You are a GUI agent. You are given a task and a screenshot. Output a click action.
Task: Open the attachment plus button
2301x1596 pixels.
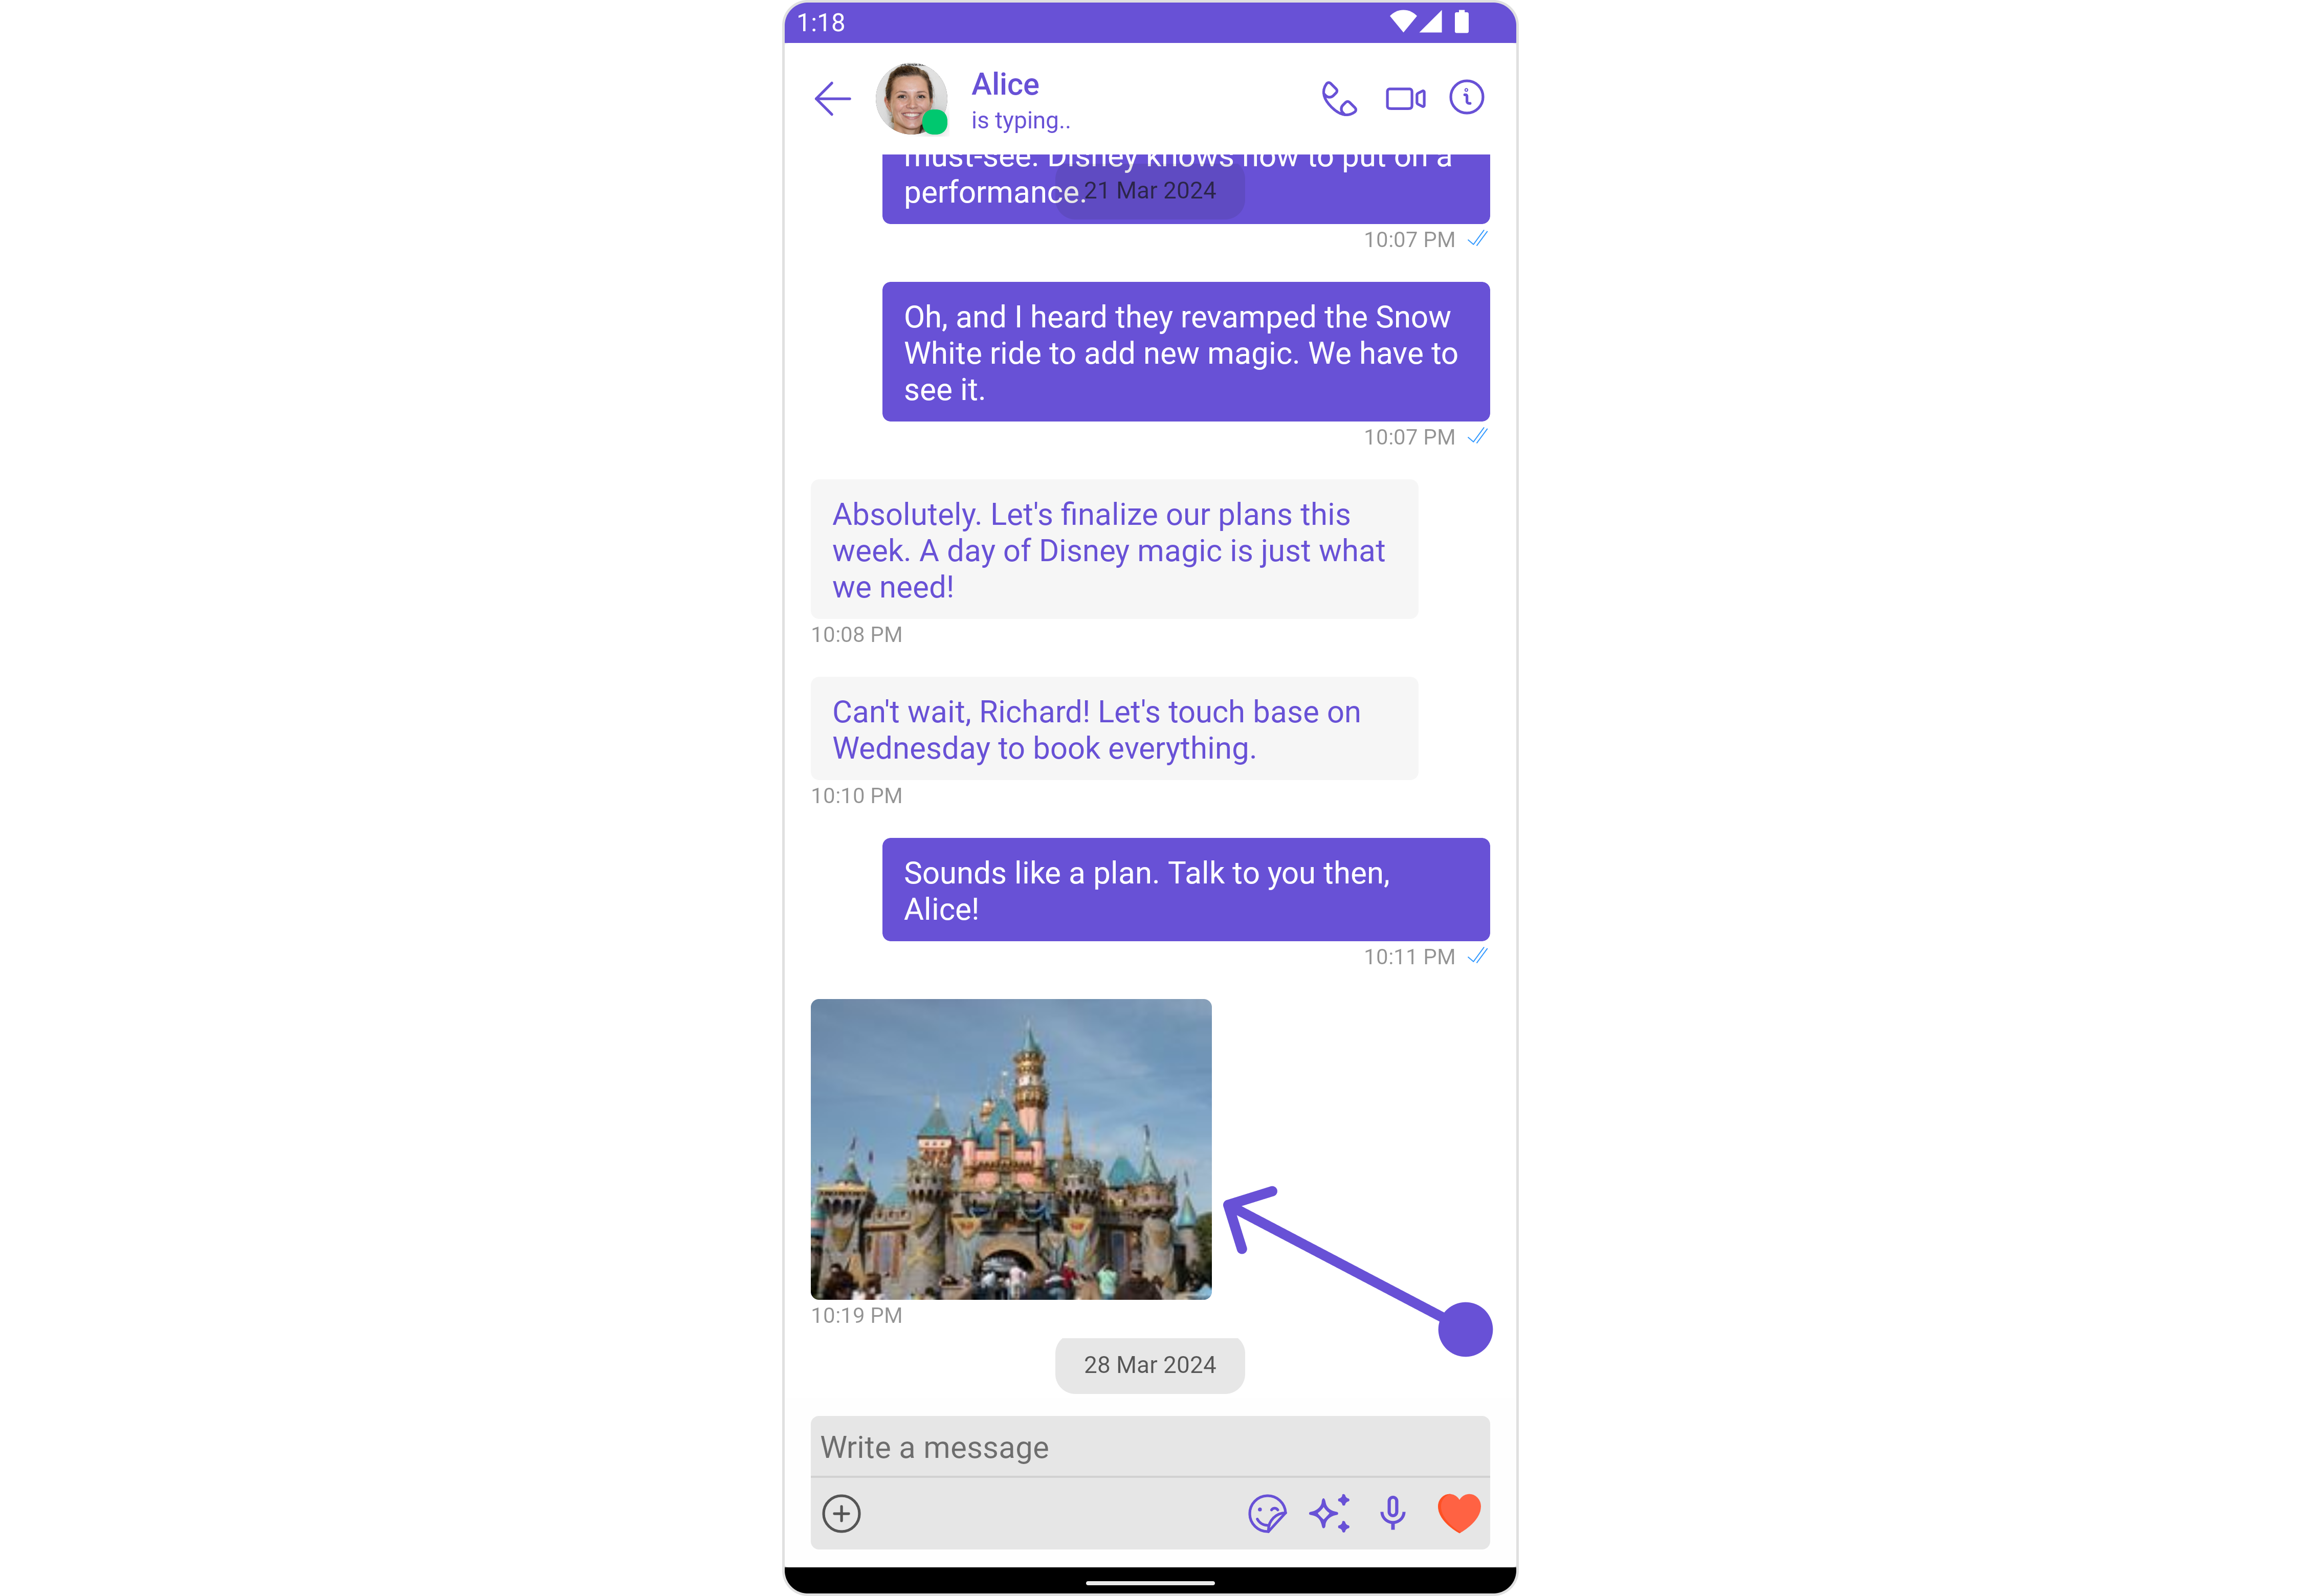841,1513
